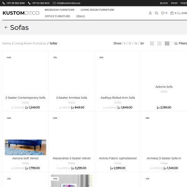
Task: Show 9 products per page
Action: click(x=124, y=43)
